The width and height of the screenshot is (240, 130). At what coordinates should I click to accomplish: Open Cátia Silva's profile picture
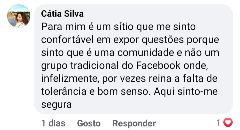(x=19, y=16)
